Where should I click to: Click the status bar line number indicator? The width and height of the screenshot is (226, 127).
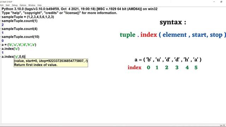click(222, 126)
